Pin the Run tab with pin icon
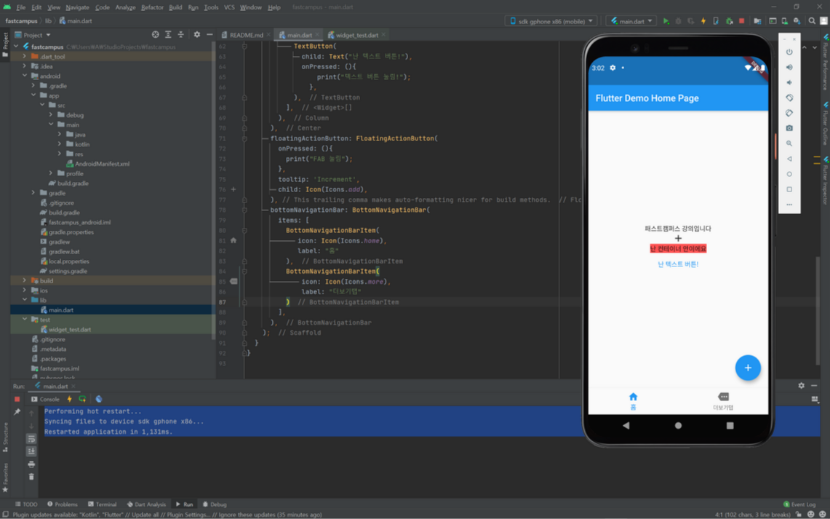 17,412
